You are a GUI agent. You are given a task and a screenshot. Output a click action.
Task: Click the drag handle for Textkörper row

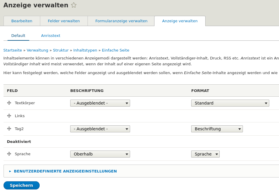[9, 103]
